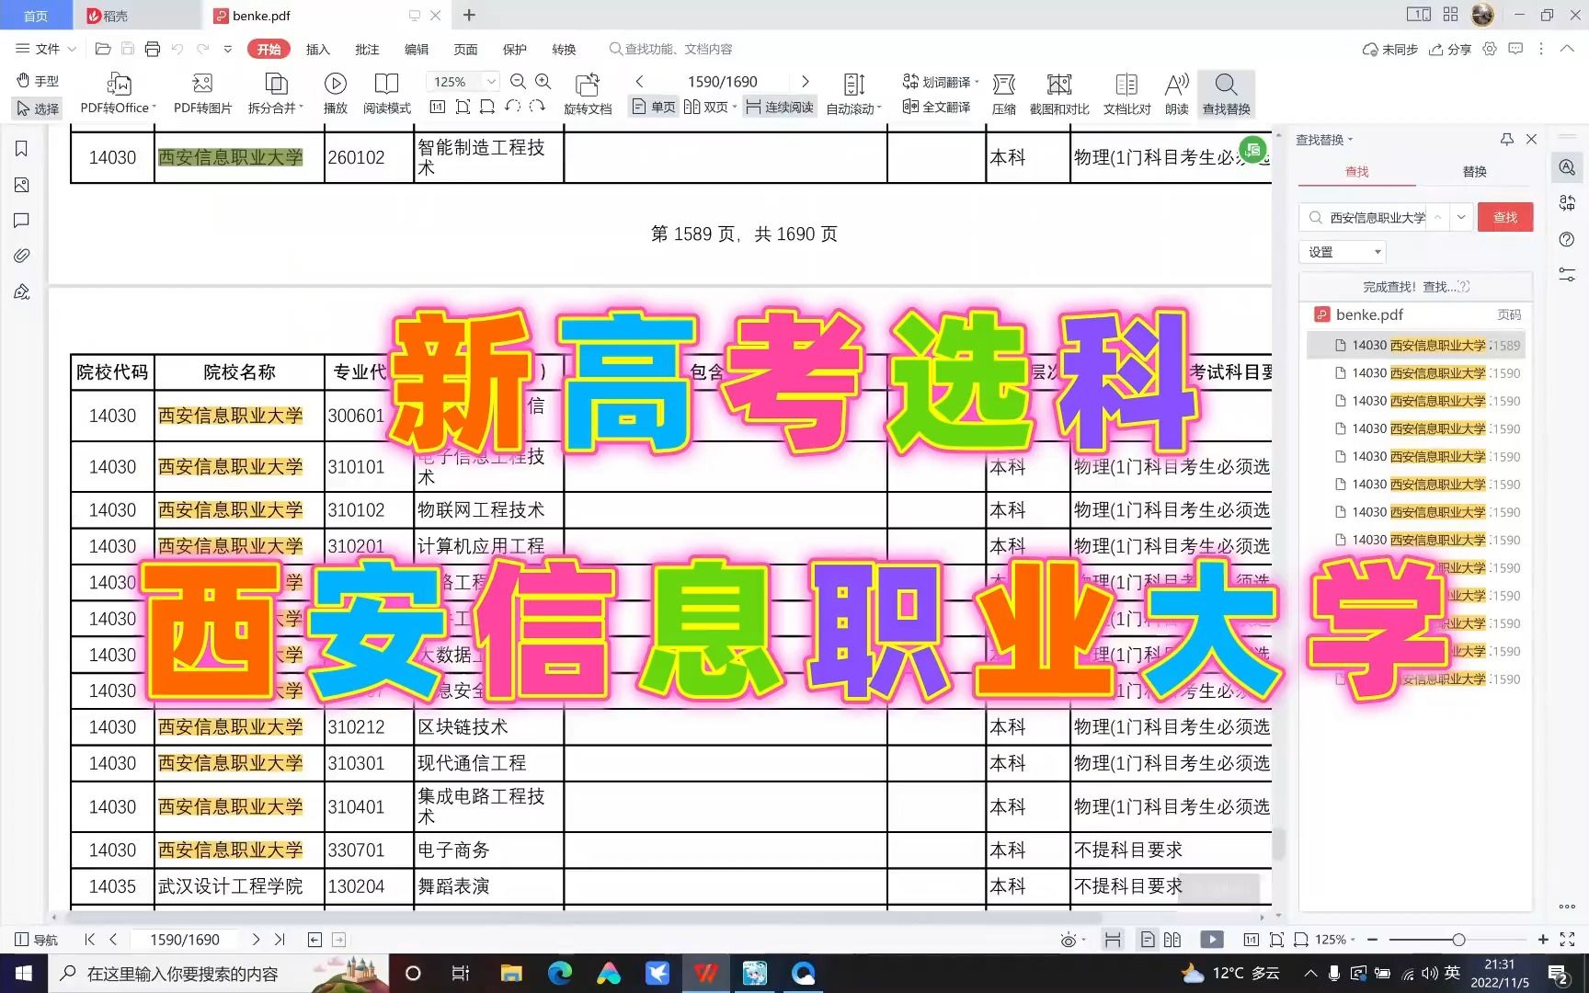
Task: Select the 编辑 ribbon tab
Action: point(417,49)
